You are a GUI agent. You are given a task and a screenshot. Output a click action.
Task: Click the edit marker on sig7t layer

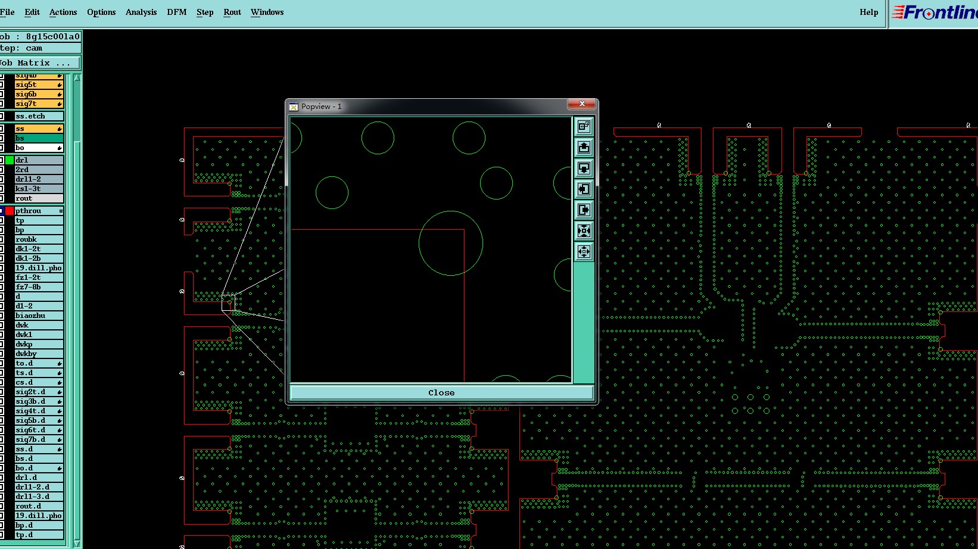click(60, 104)
